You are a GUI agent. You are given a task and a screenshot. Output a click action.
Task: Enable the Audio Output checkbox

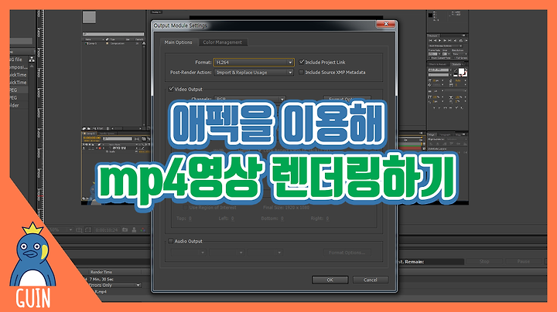[171, 241]
